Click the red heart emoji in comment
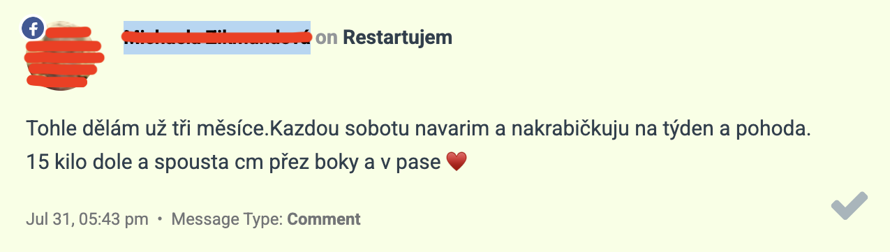This screenshot has width=890, height=252. click(455, 163)
